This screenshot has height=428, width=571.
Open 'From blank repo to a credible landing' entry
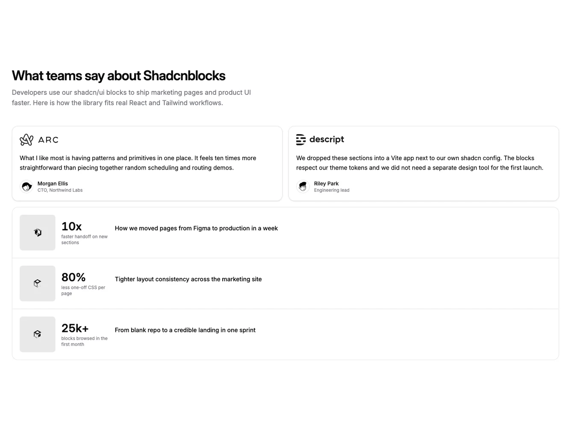click(x=185, y=330)
